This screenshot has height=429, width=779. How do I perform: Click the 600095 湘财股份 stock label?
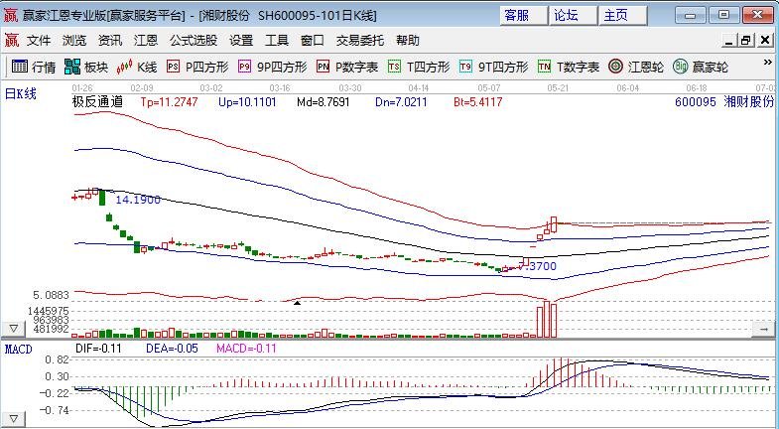pyautogui.click(x=724, y=102)
